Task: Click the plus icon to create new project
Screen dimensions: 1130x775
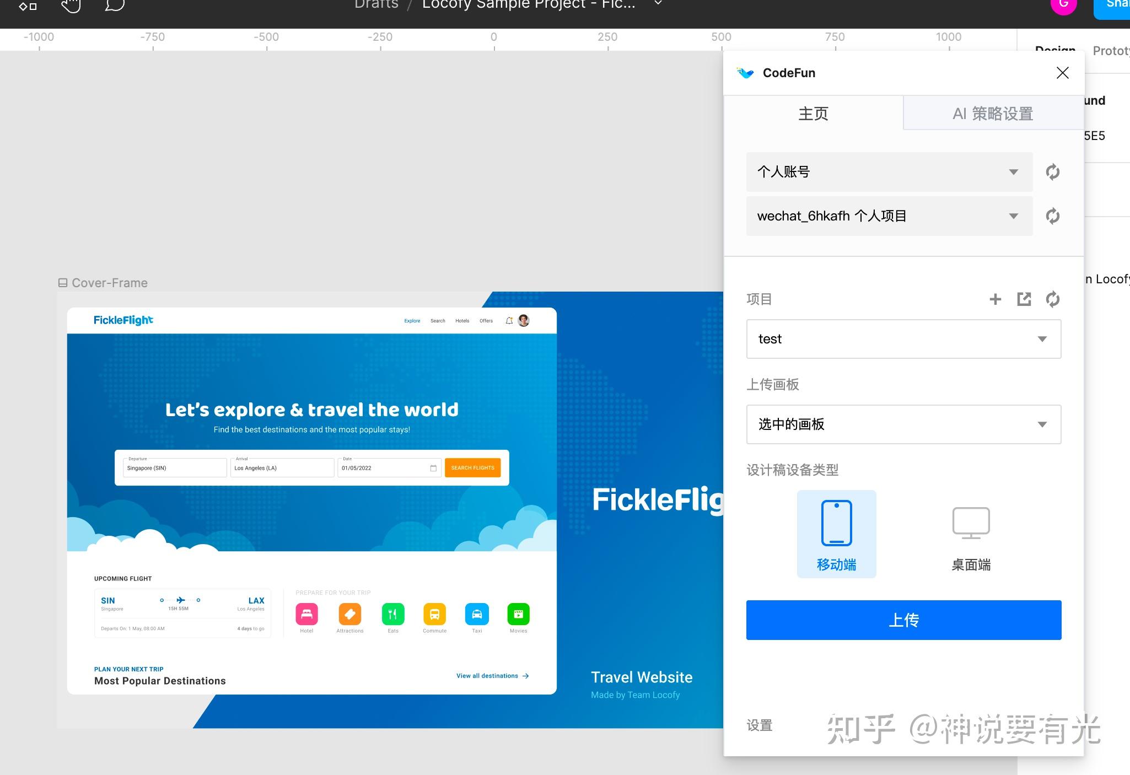Action: coord(996,299)
